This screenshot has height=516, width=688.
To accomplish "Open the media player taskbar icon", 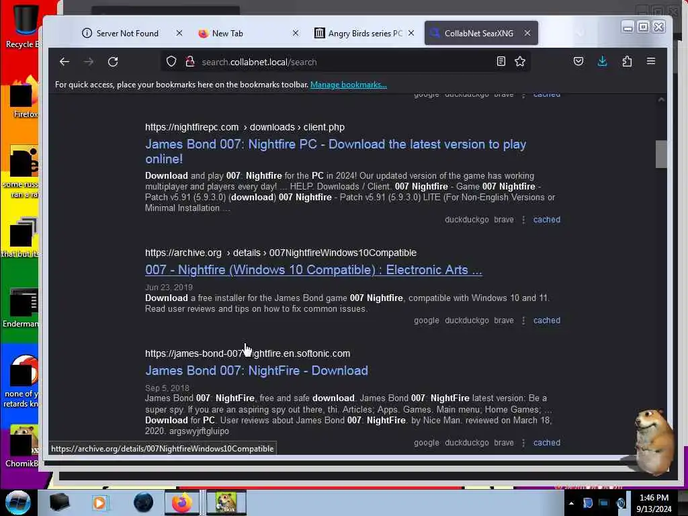I will point(99,503).
